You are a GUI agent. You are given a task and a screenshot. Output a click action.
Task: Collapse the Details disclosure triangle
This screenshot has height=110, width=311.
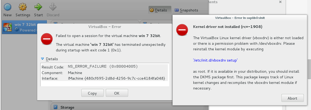pyautogui.click(x=42, y=59)
